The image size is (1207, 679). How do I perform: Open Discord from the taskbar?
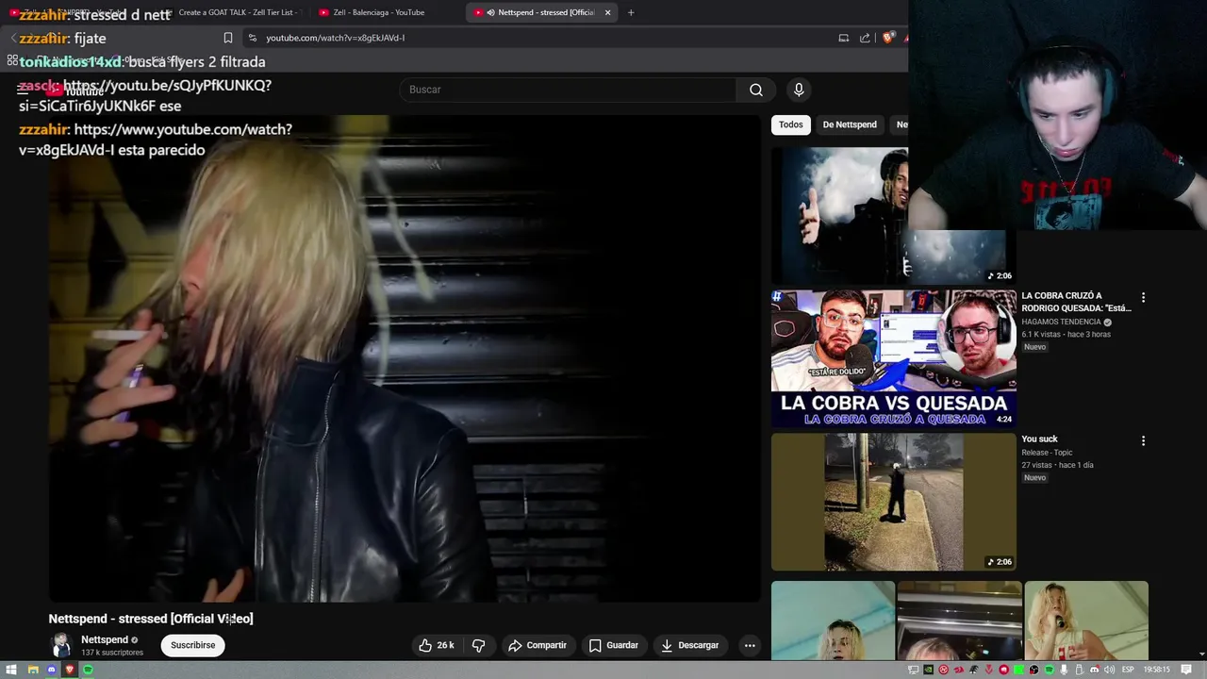[51, 670]
